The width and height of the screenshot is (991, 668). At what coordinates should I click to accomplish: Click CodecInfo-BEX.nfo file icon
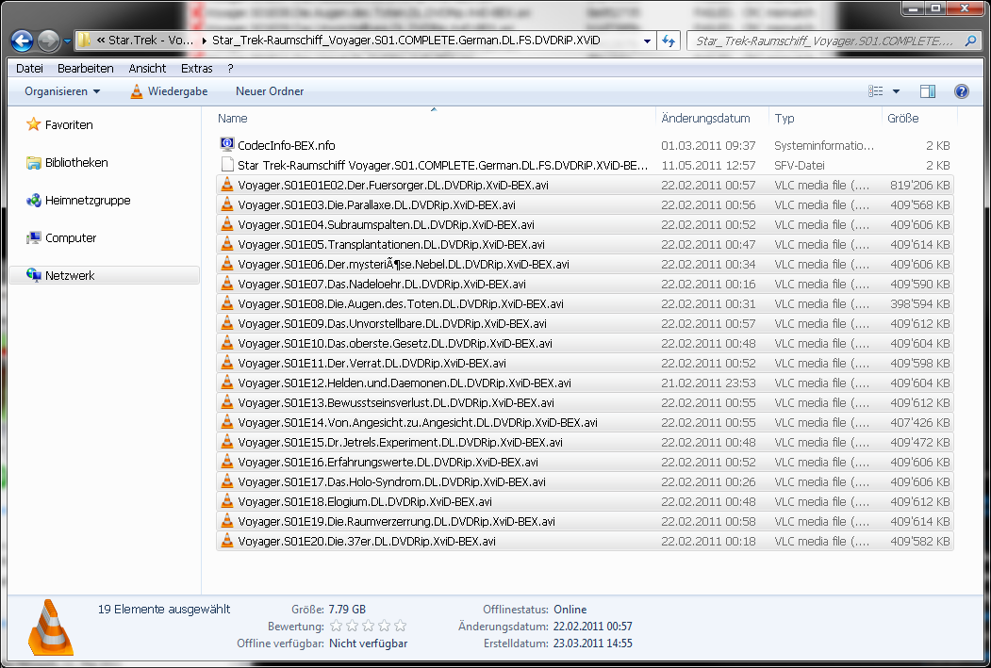pyautogui.click(x=227, y=144)
